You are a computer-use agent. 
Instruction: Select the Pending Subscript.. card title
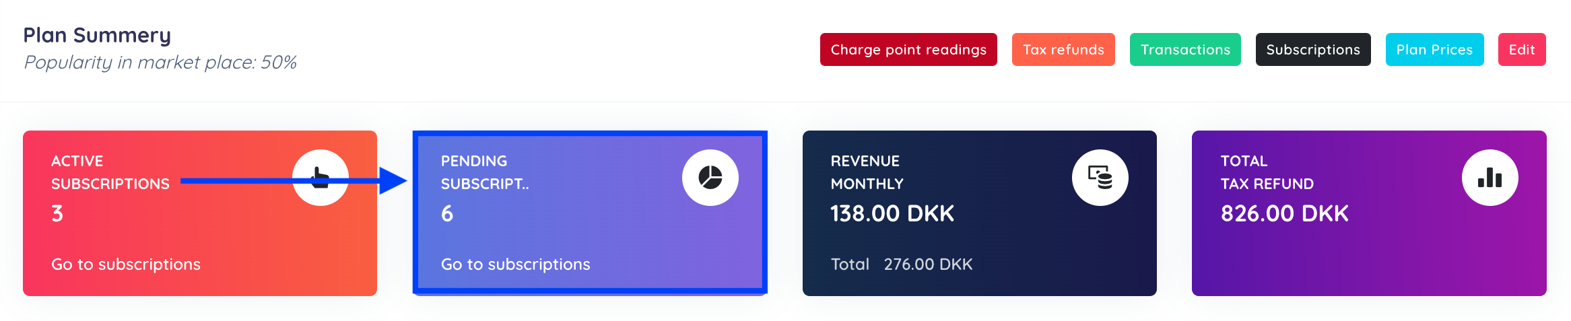(485, 172)
